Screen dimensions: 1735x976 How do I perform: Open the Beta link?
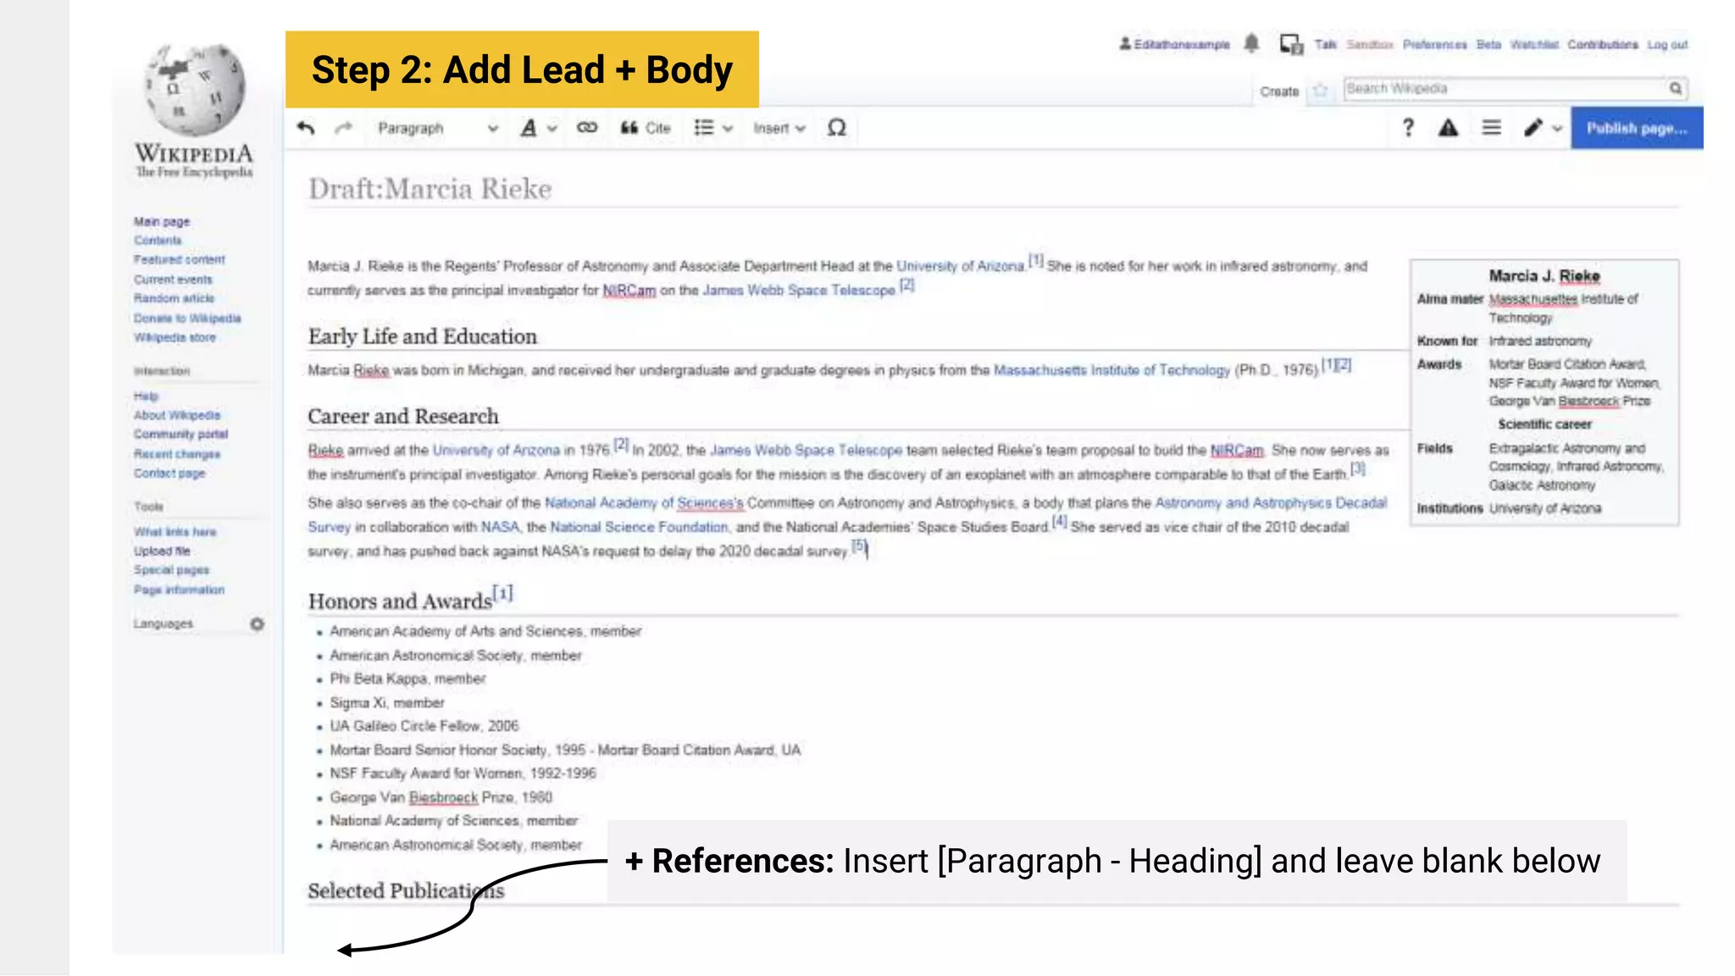pos(1488,44)
